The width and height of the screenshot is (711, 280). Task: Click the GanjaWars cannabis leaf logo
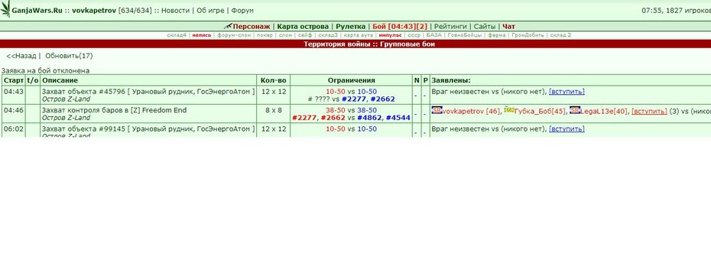(5, 9)
